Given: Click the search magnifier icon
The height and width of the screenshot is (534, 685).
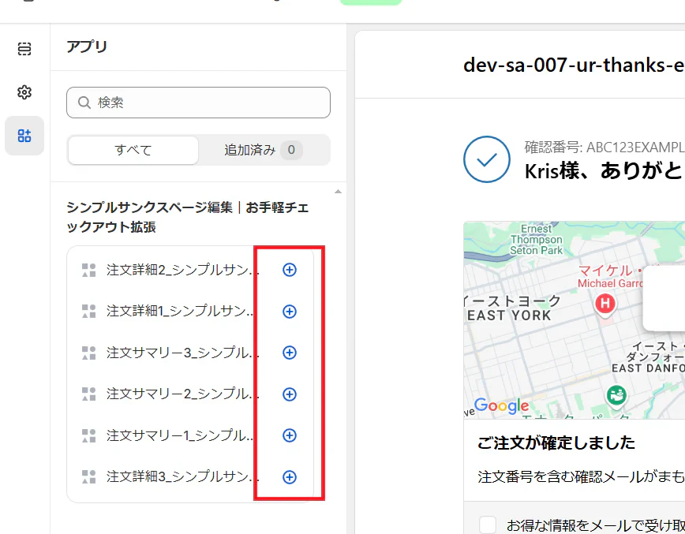Looking at the screenshot, I should (84, 103).
